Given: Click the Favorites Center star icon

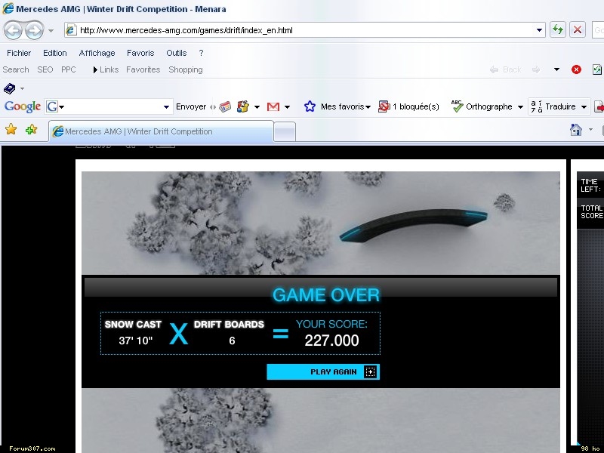Looking at the screenshot, I should 11,130.
